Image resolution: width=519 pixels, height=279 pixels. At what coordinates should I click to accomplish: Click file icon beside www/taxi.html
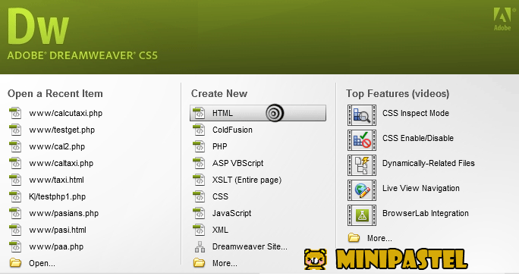[x=15, y=180]
